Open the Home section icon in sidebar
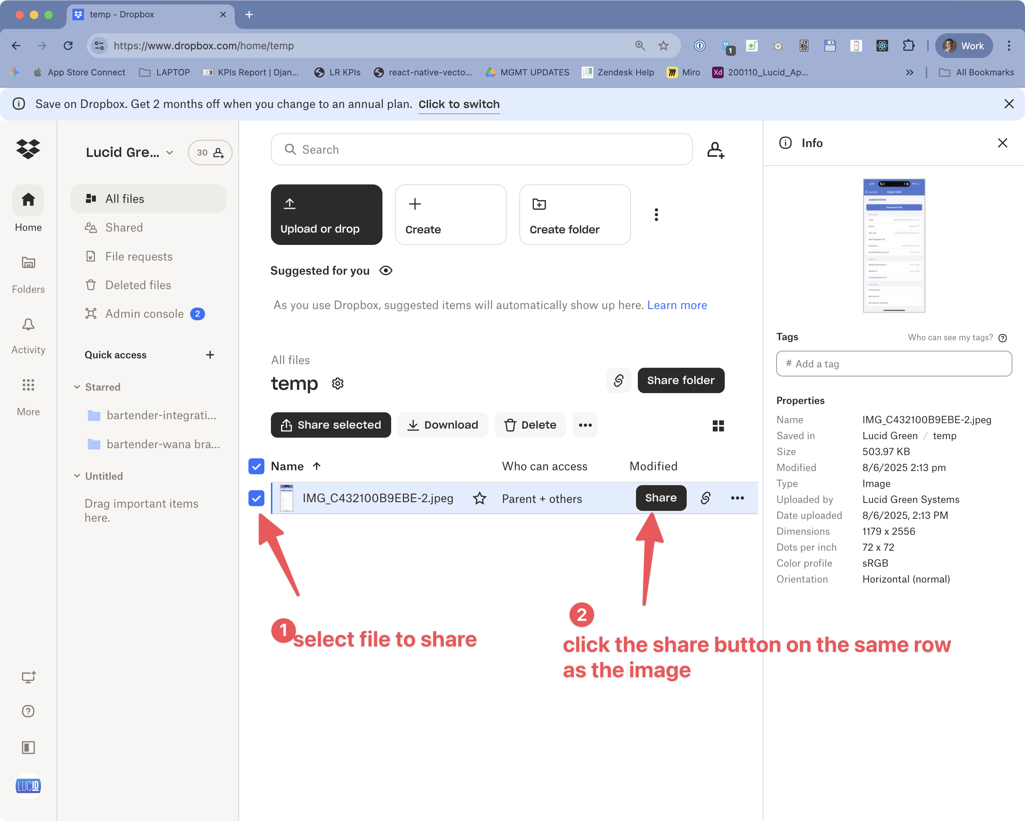Image resolution: width=1025 pixels, height=821 pixels. (28, 201)
